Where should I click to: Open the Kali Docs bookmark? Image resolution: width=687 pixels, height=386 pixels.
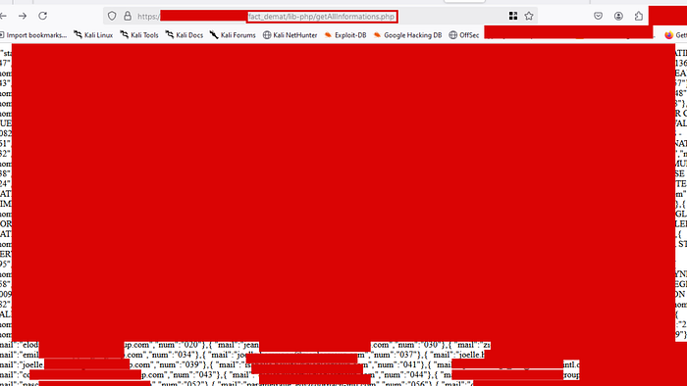pos(185,35)
